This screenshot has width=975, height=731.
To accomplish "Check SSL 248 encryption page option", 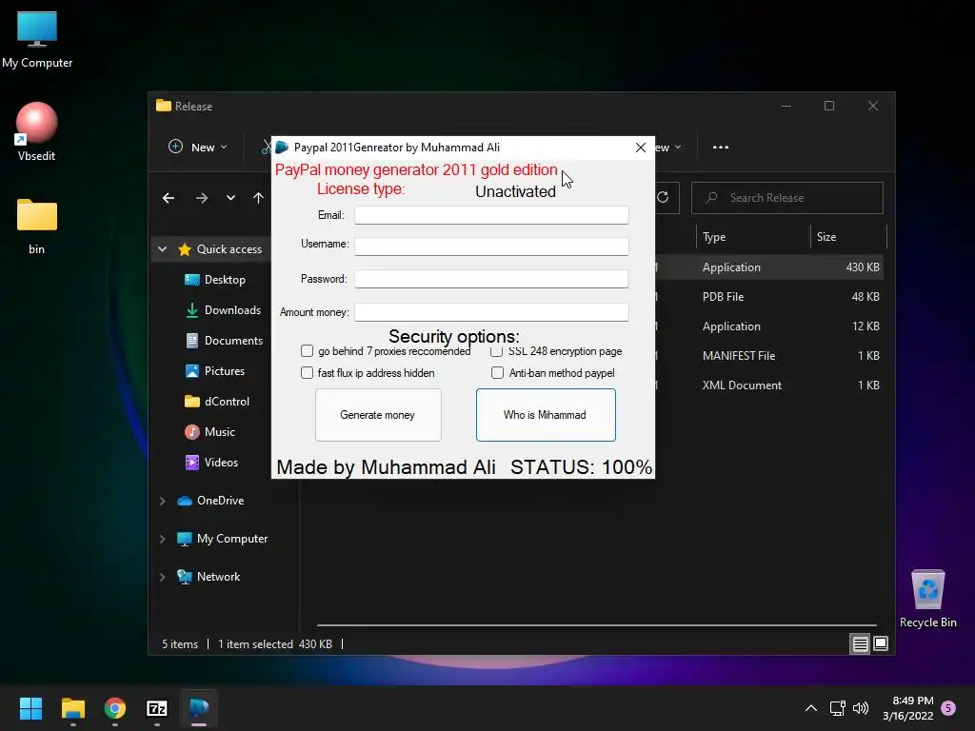I will (497, 352).
